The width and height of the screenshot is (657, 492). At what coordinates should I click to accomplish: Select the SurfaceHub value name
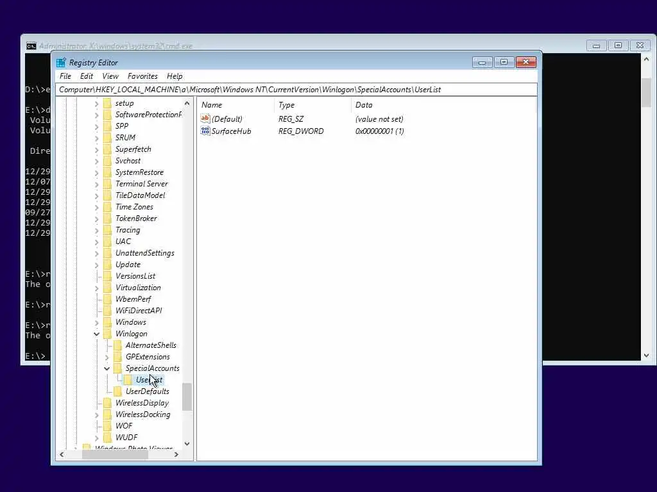[x=231, y=131]
